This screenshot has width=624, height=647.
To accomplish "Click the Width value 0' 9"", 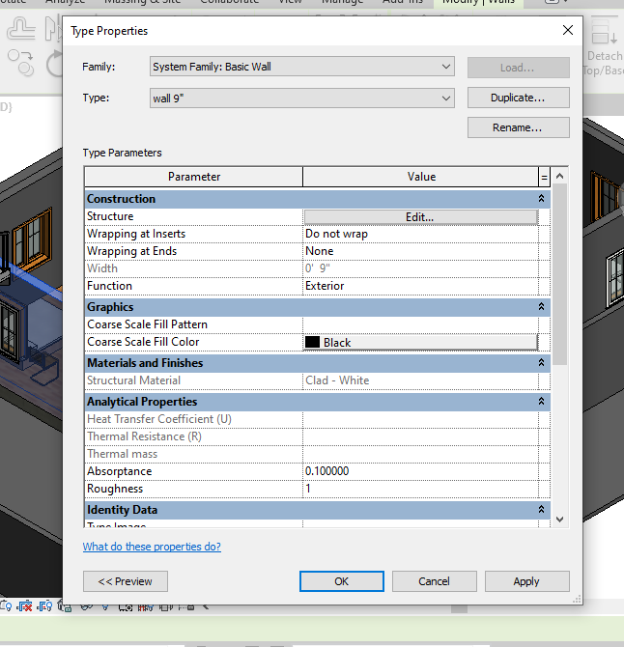I will coord(318,268).
